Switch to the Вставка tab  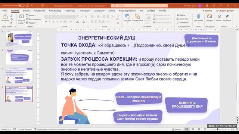pyautogui.click(x=27, y=11)
